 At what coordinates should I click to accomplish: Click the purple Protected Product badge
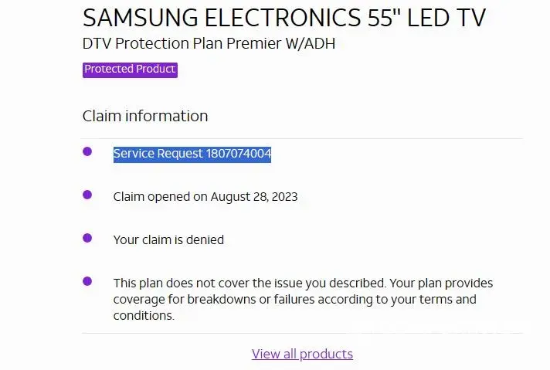(130, 70)
